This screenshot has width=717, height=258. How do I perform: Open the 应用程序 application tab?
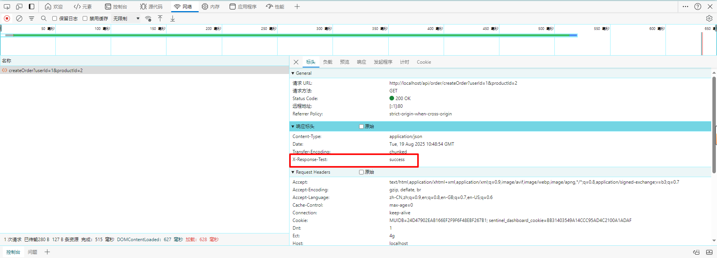point(243,7)
